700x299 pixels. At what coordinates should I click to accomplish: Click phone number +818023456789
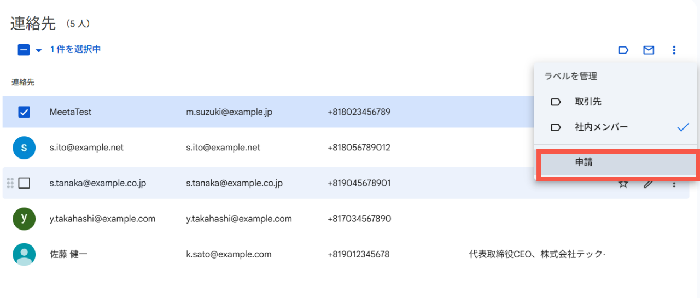[359, 112]
